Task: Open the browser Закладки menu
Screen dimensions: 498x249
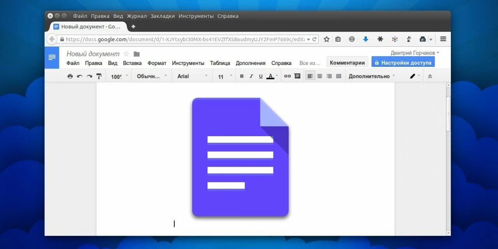Action: tap(163, 16)
